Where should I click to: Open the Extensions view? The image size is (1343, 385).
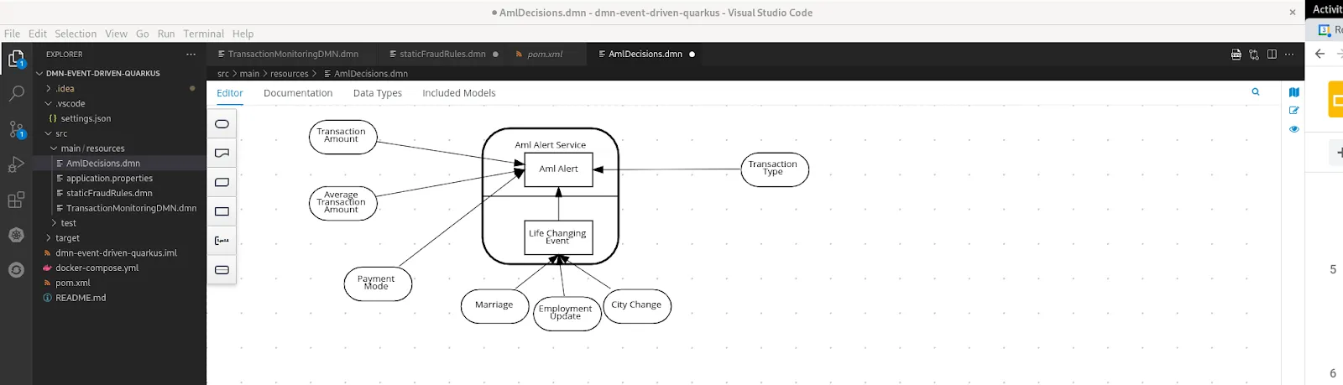[16, 200]
